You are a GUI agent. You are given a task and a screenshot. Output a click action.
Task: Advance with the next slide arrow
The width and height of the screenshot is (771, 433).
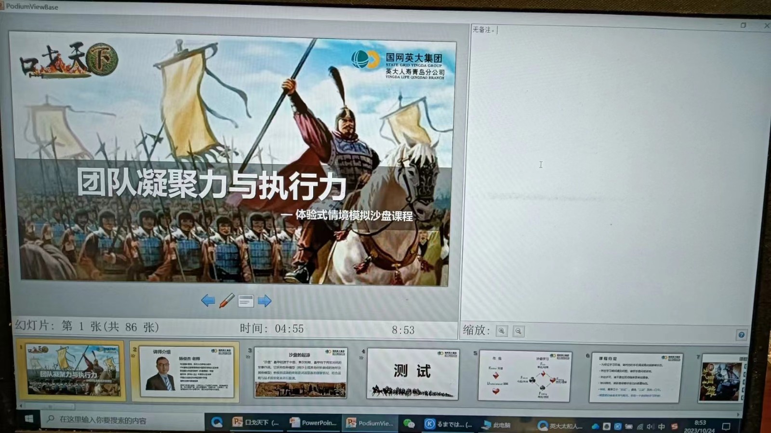(x=265, y=302)
